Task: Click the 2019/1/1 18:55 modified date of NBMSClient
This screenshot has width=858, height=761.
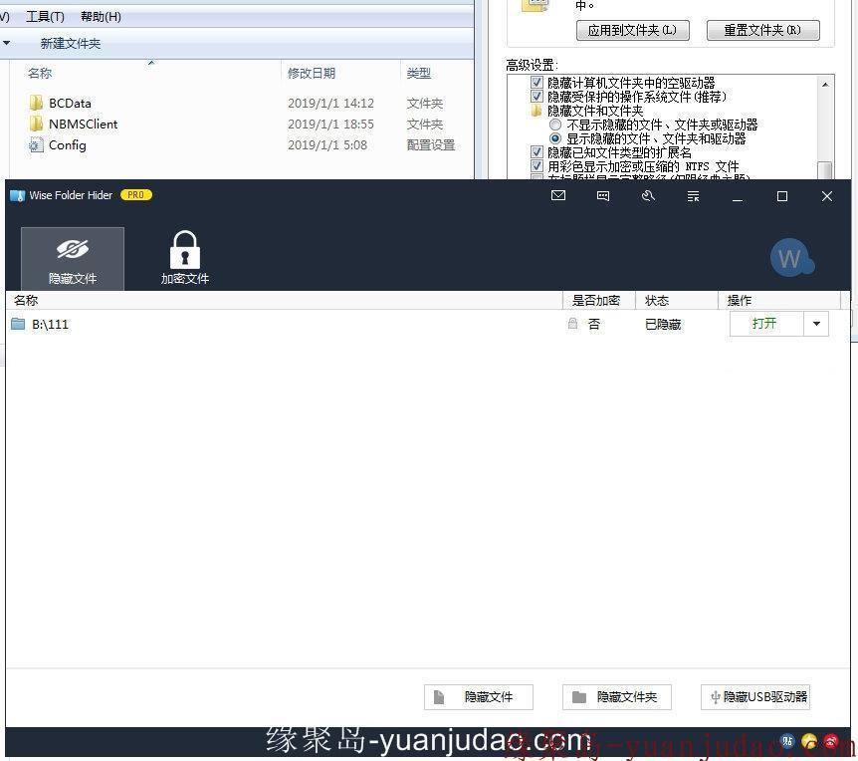Action: pyautogui.click(x=330, y=125)
